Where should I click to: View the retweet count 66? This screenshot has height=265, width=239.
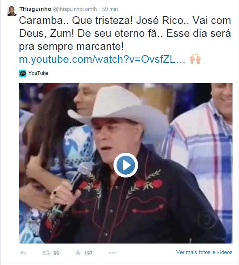tap(56, 253)
